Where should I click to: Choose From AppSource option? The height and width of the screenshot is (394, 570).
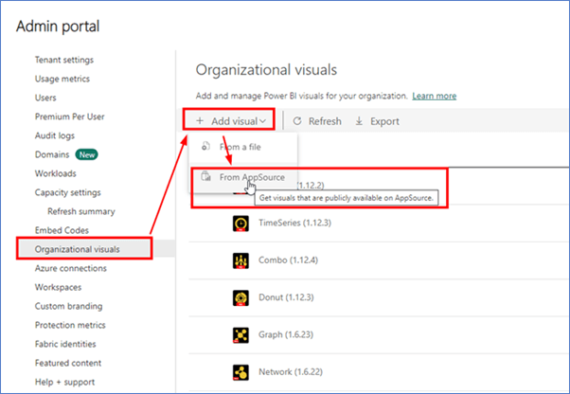[x=243, y=177]
